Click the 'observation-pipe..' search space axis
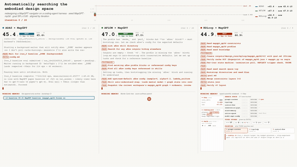The height and width of the screenshot is (167, 297). (233, 108)
